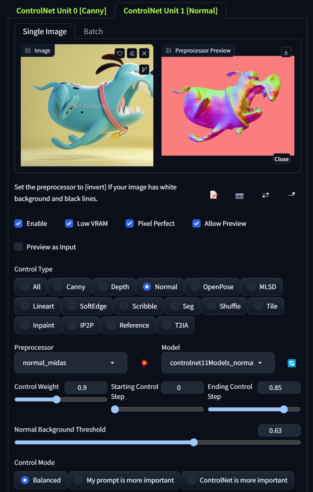
Task: Toggle the Pixel Perfect checkbox
Action: [129, 223]
